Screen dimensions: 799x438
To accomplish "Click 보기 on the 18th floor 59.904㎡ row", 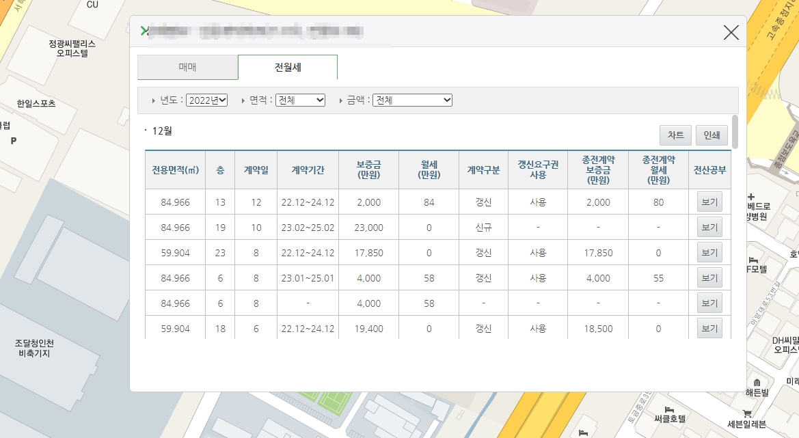I will [709, 328].
